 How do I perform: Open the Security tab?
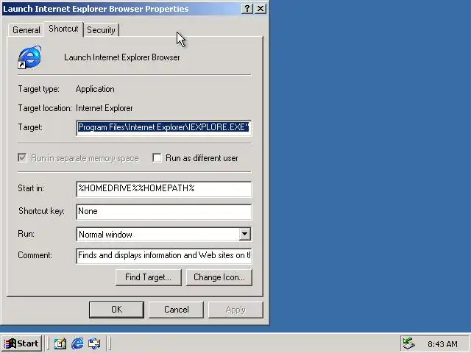click(x=101, y=29)
